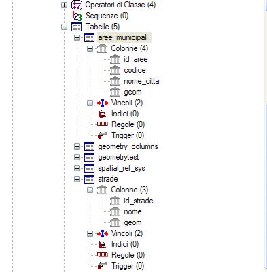Click the nome_citta column icon

tap(115, 81)
